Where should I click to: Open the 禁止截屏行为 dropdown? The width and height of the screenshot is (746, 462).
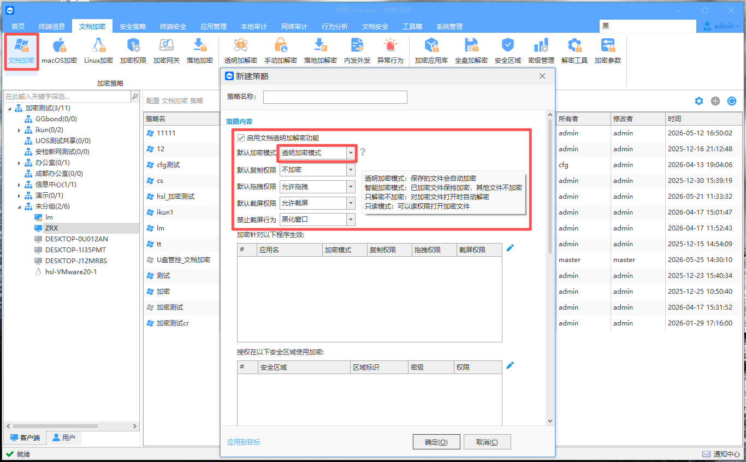click(317, 220)
